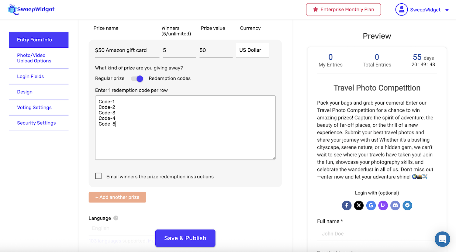Open the chat support widget
The height and width of the screenshot is (252, 456).
click(442, 239)
